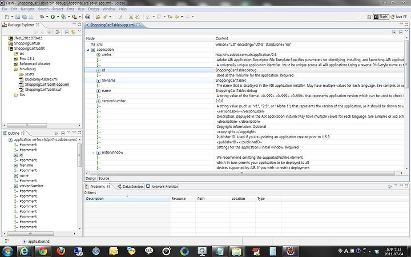This screenshot has height=257, width=411.
Task: Sort by the Description column header
Action: 127,199
